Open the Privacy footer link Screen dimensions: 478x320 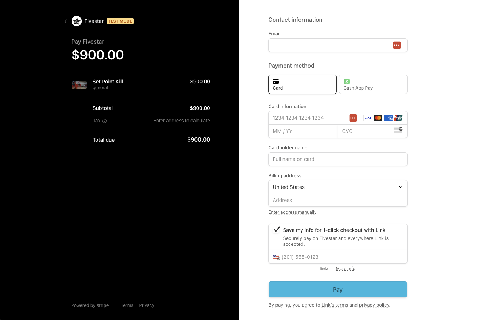coord(147,305)
